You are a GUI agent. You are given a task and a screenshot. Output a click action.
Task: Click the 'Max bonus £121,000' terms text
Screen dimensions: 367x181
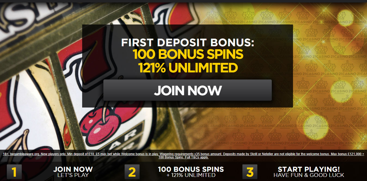point(346,154)
